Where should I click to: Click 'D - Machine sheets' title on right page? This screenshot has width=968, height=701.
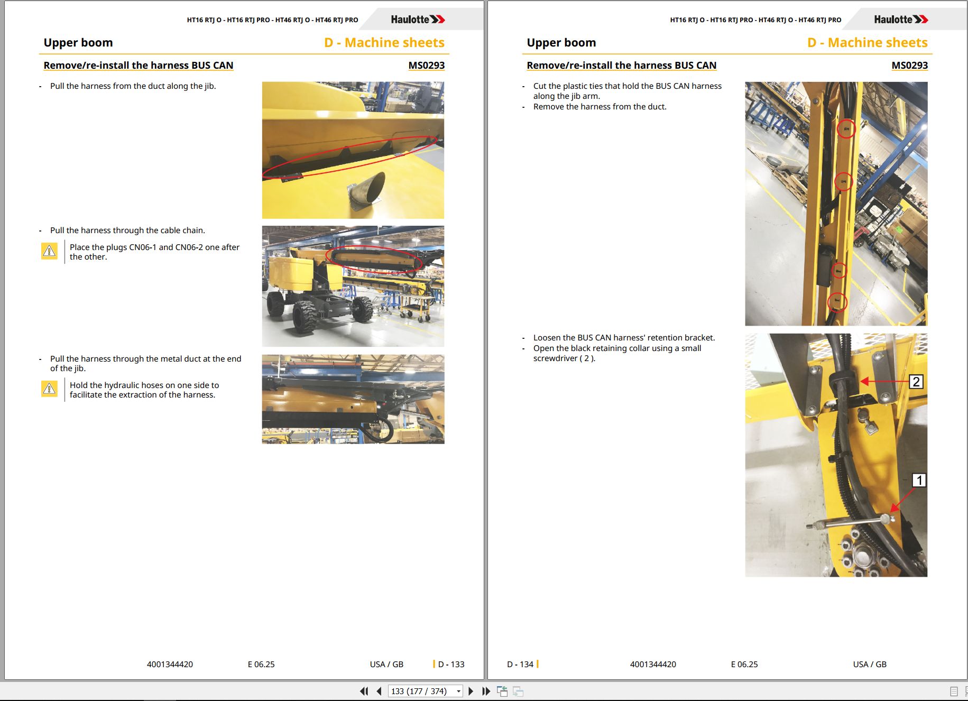868,42
